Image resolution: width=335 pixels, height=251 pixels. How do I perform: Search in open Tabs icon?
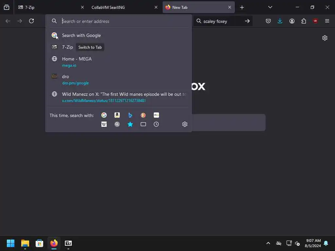click(143, 124)
